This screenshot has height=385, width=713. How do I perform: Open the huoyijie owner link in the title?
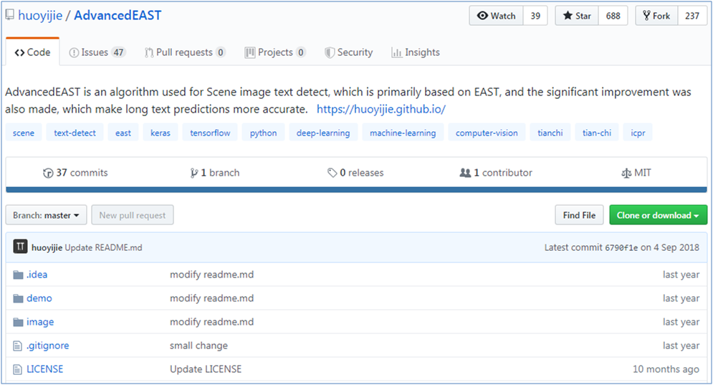[40, 16]
